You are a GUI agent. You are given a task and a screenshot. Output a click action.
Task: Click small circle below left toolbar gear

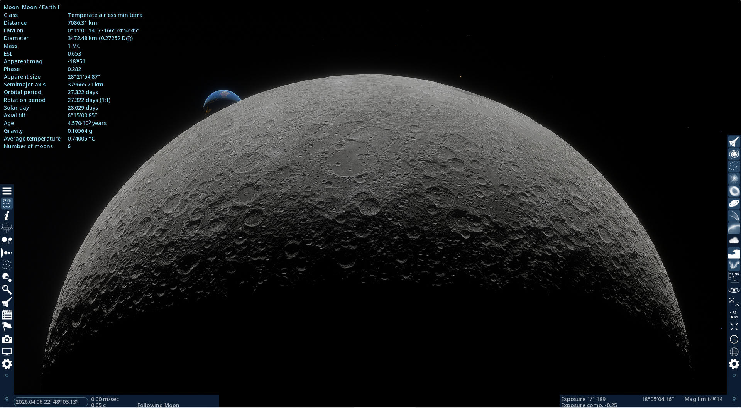pos(7,375)
